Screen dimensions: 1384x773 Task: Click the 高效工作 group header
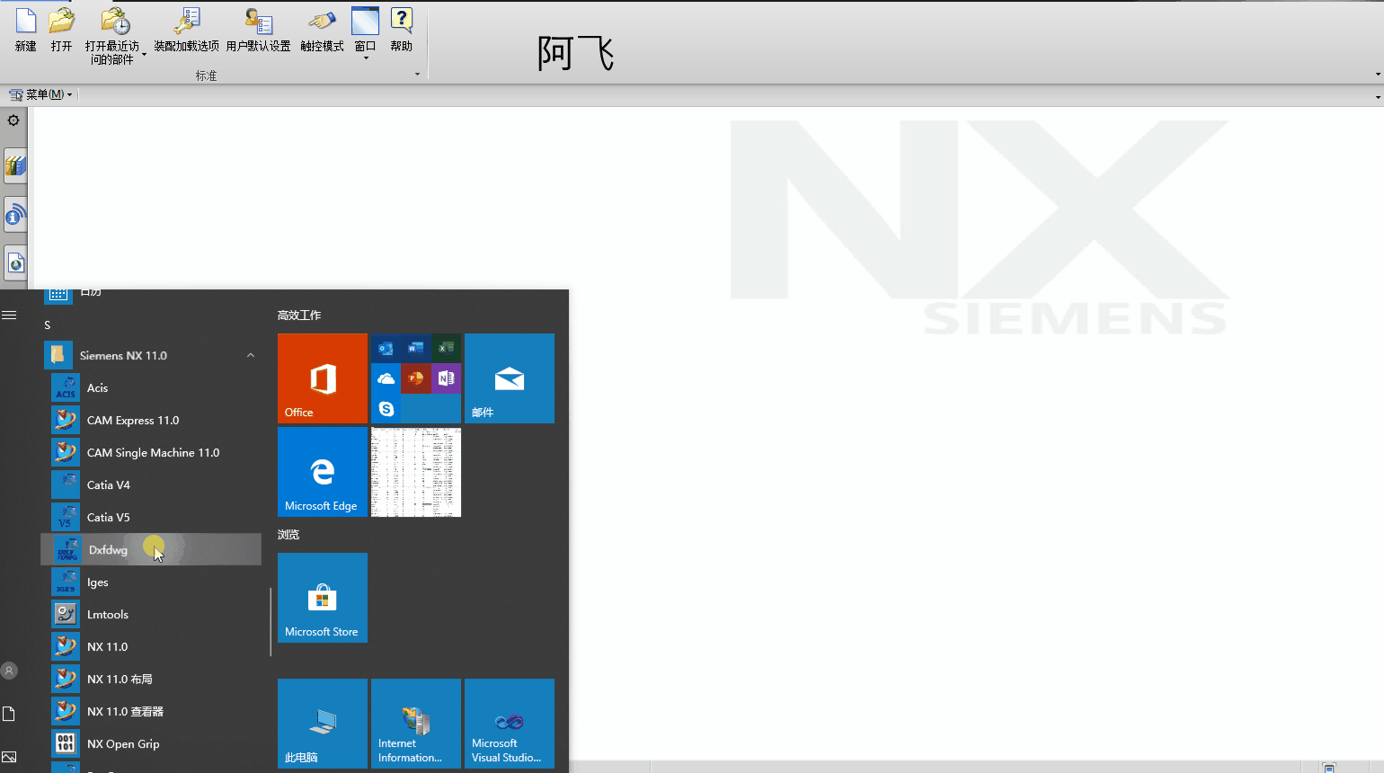pyautogui.click(x=299, y=315)
